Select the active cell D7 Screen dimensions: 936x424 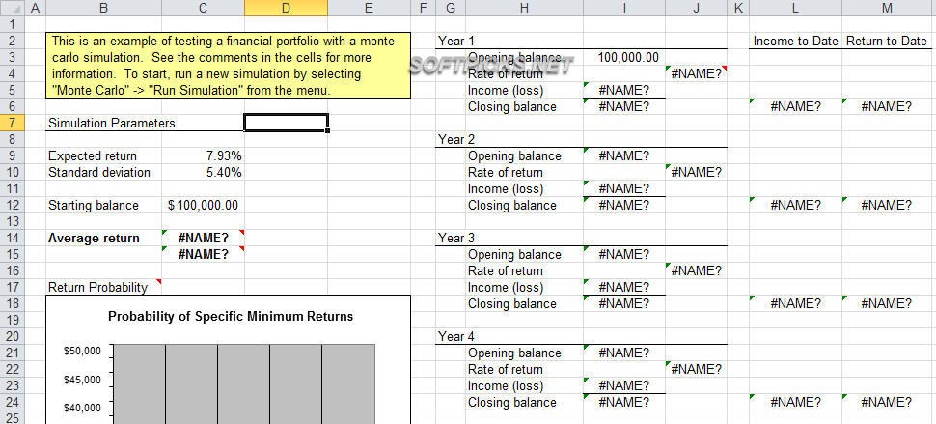point(286,123)
